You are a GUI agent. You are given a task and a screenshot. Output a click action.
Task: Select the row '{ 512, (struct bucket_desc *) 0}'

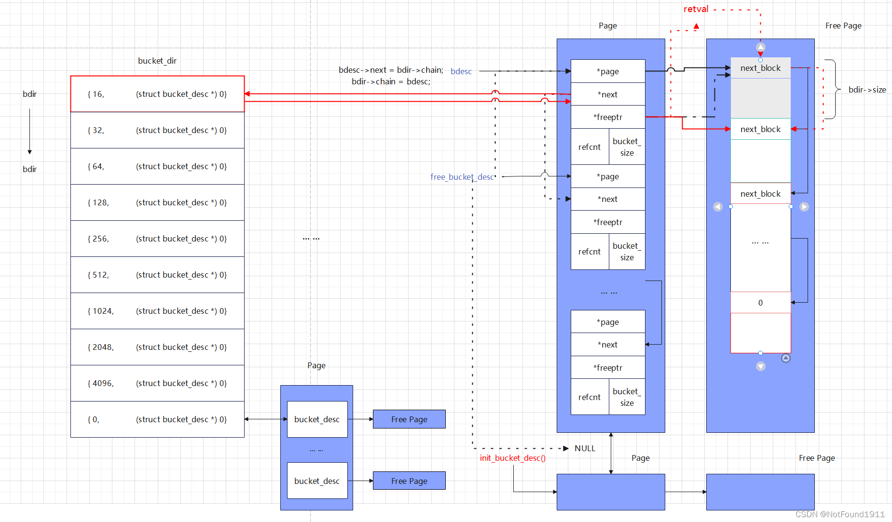click(157, 275)
